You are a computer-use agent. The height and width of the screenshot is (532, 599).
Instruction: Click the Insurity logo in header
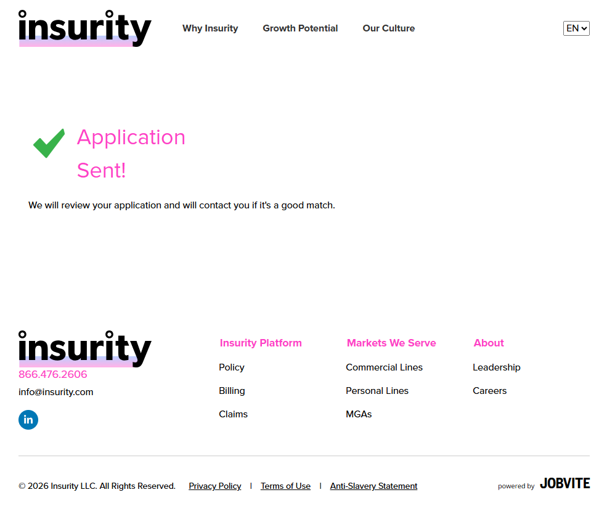click(84, 28)
